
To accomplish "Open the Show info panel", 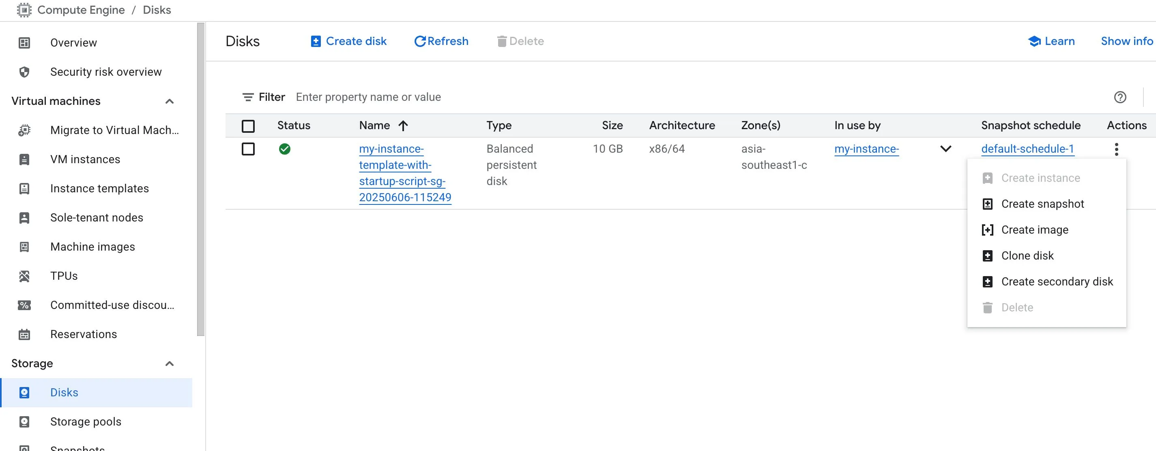I will coord(1126,41).
